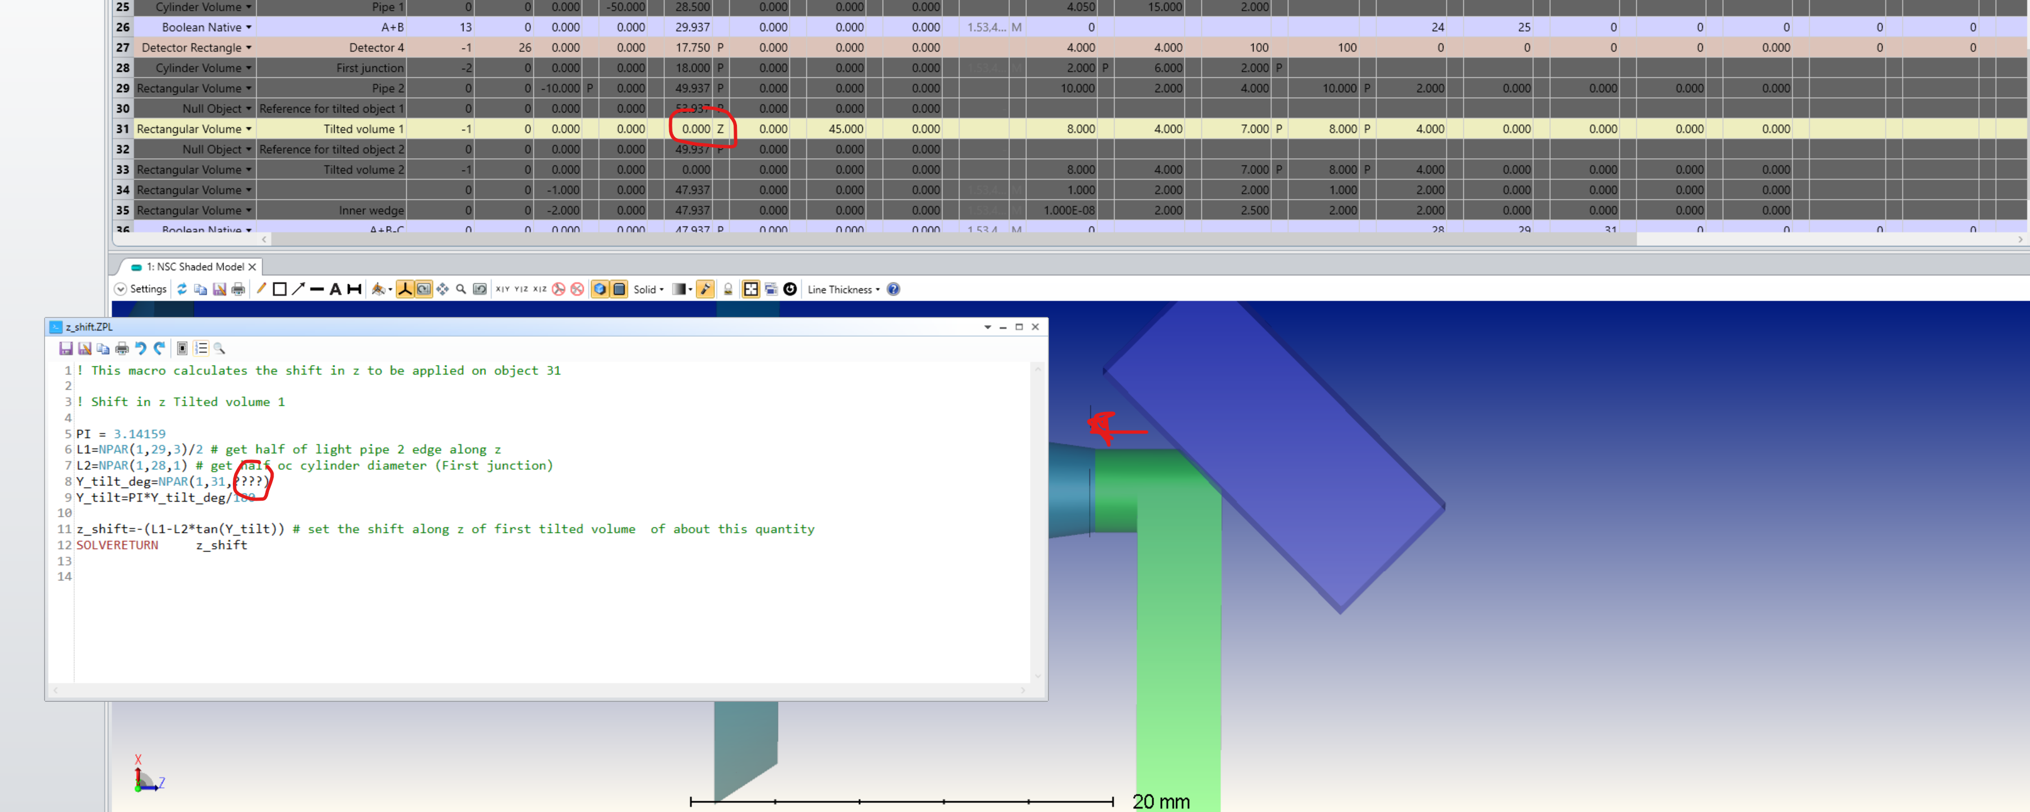Screen dimensions: 2030x812
Task: Click the refresh icon in Shaded Model toolbar
Action: (182, 289)
